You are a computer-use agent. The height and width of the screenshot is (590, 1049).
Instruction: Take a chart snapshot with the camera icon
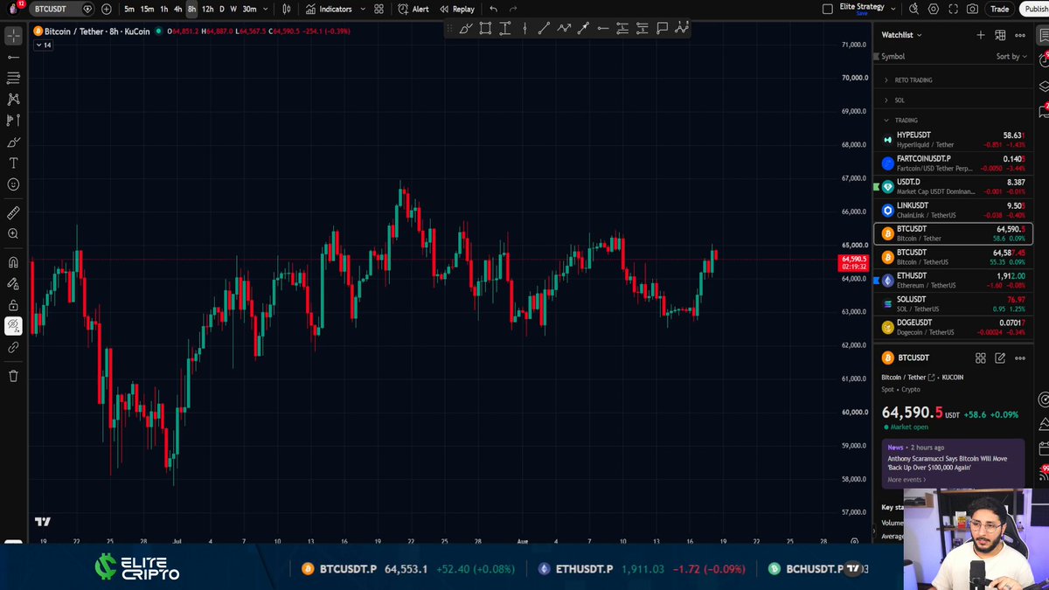973,9
